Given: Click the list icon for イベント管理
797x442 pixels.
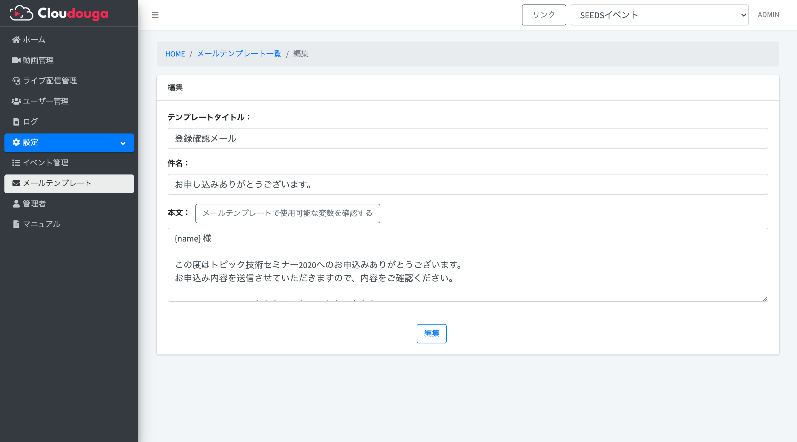Looking at the screenshot, I should [16, 163].
